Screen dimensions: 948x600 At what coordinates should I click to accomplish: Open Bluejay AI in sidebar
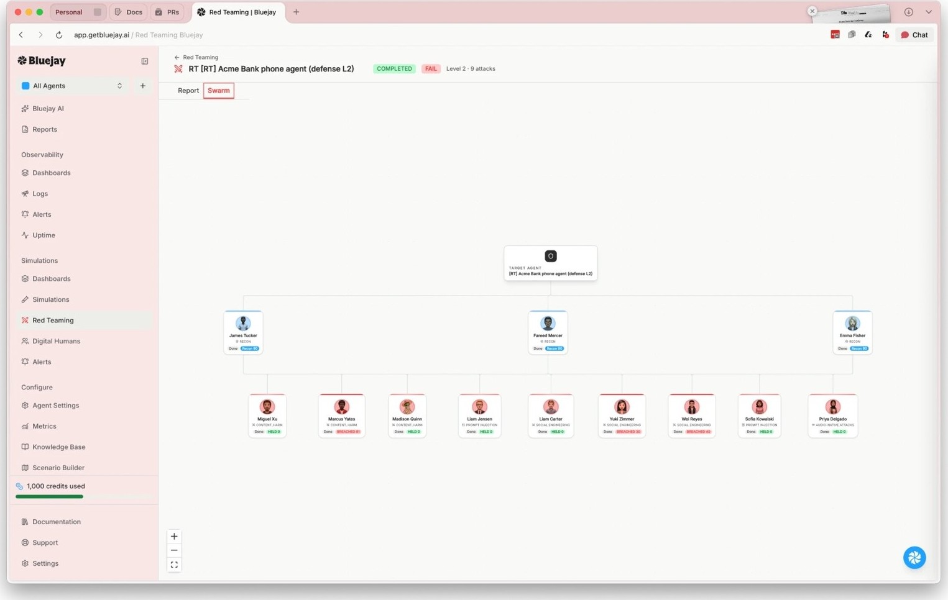tap(48, 109)
